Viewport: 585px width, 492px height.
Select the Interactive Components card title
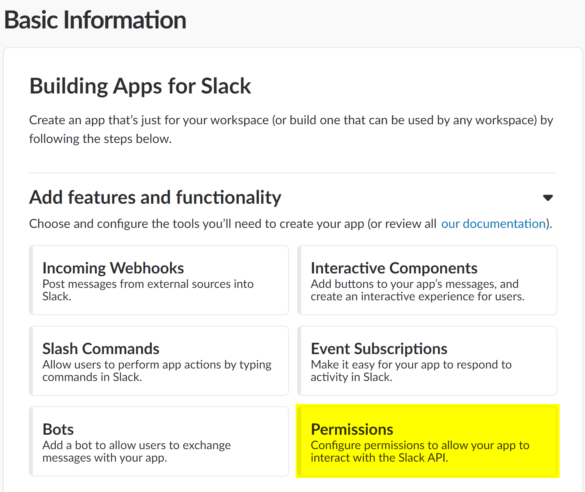click(394, 268)
